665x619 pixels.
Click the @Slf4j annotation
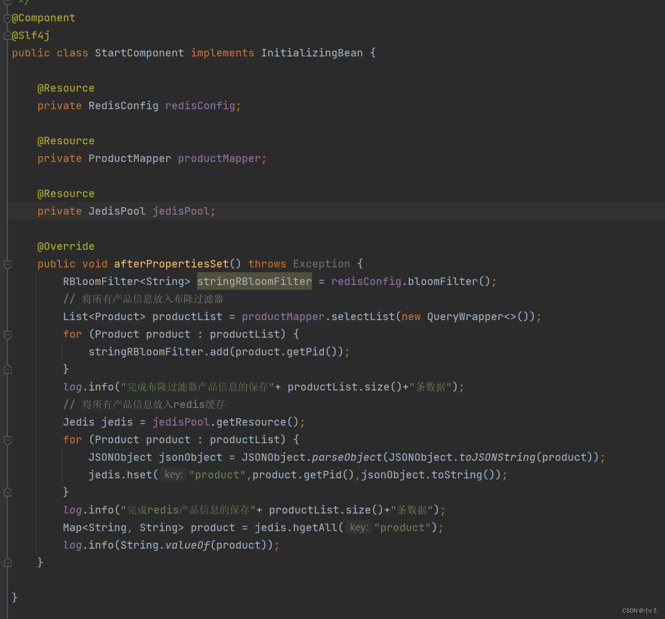pos(31,35)
